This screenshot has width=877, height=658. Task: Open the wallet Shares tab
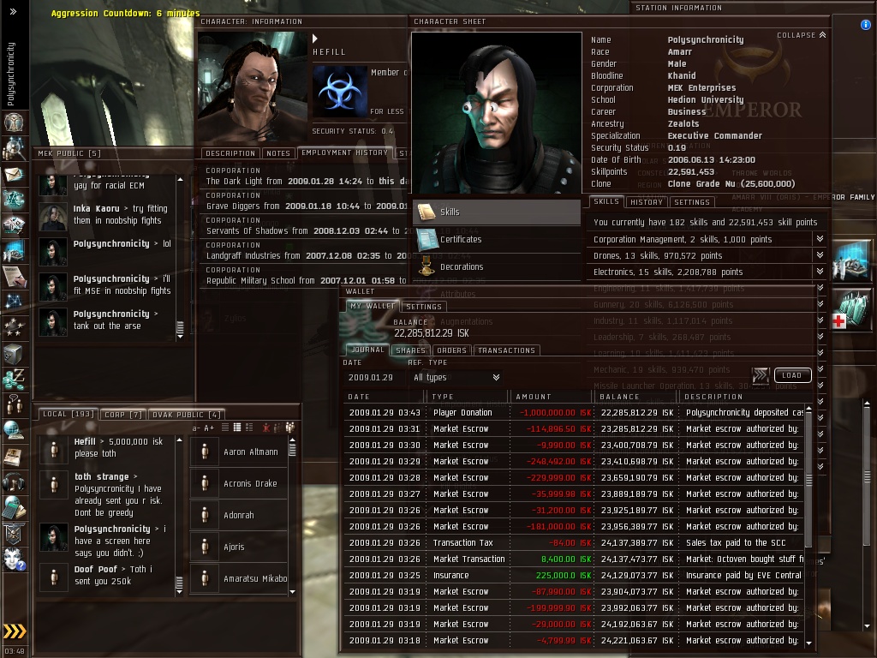(410, 350)
